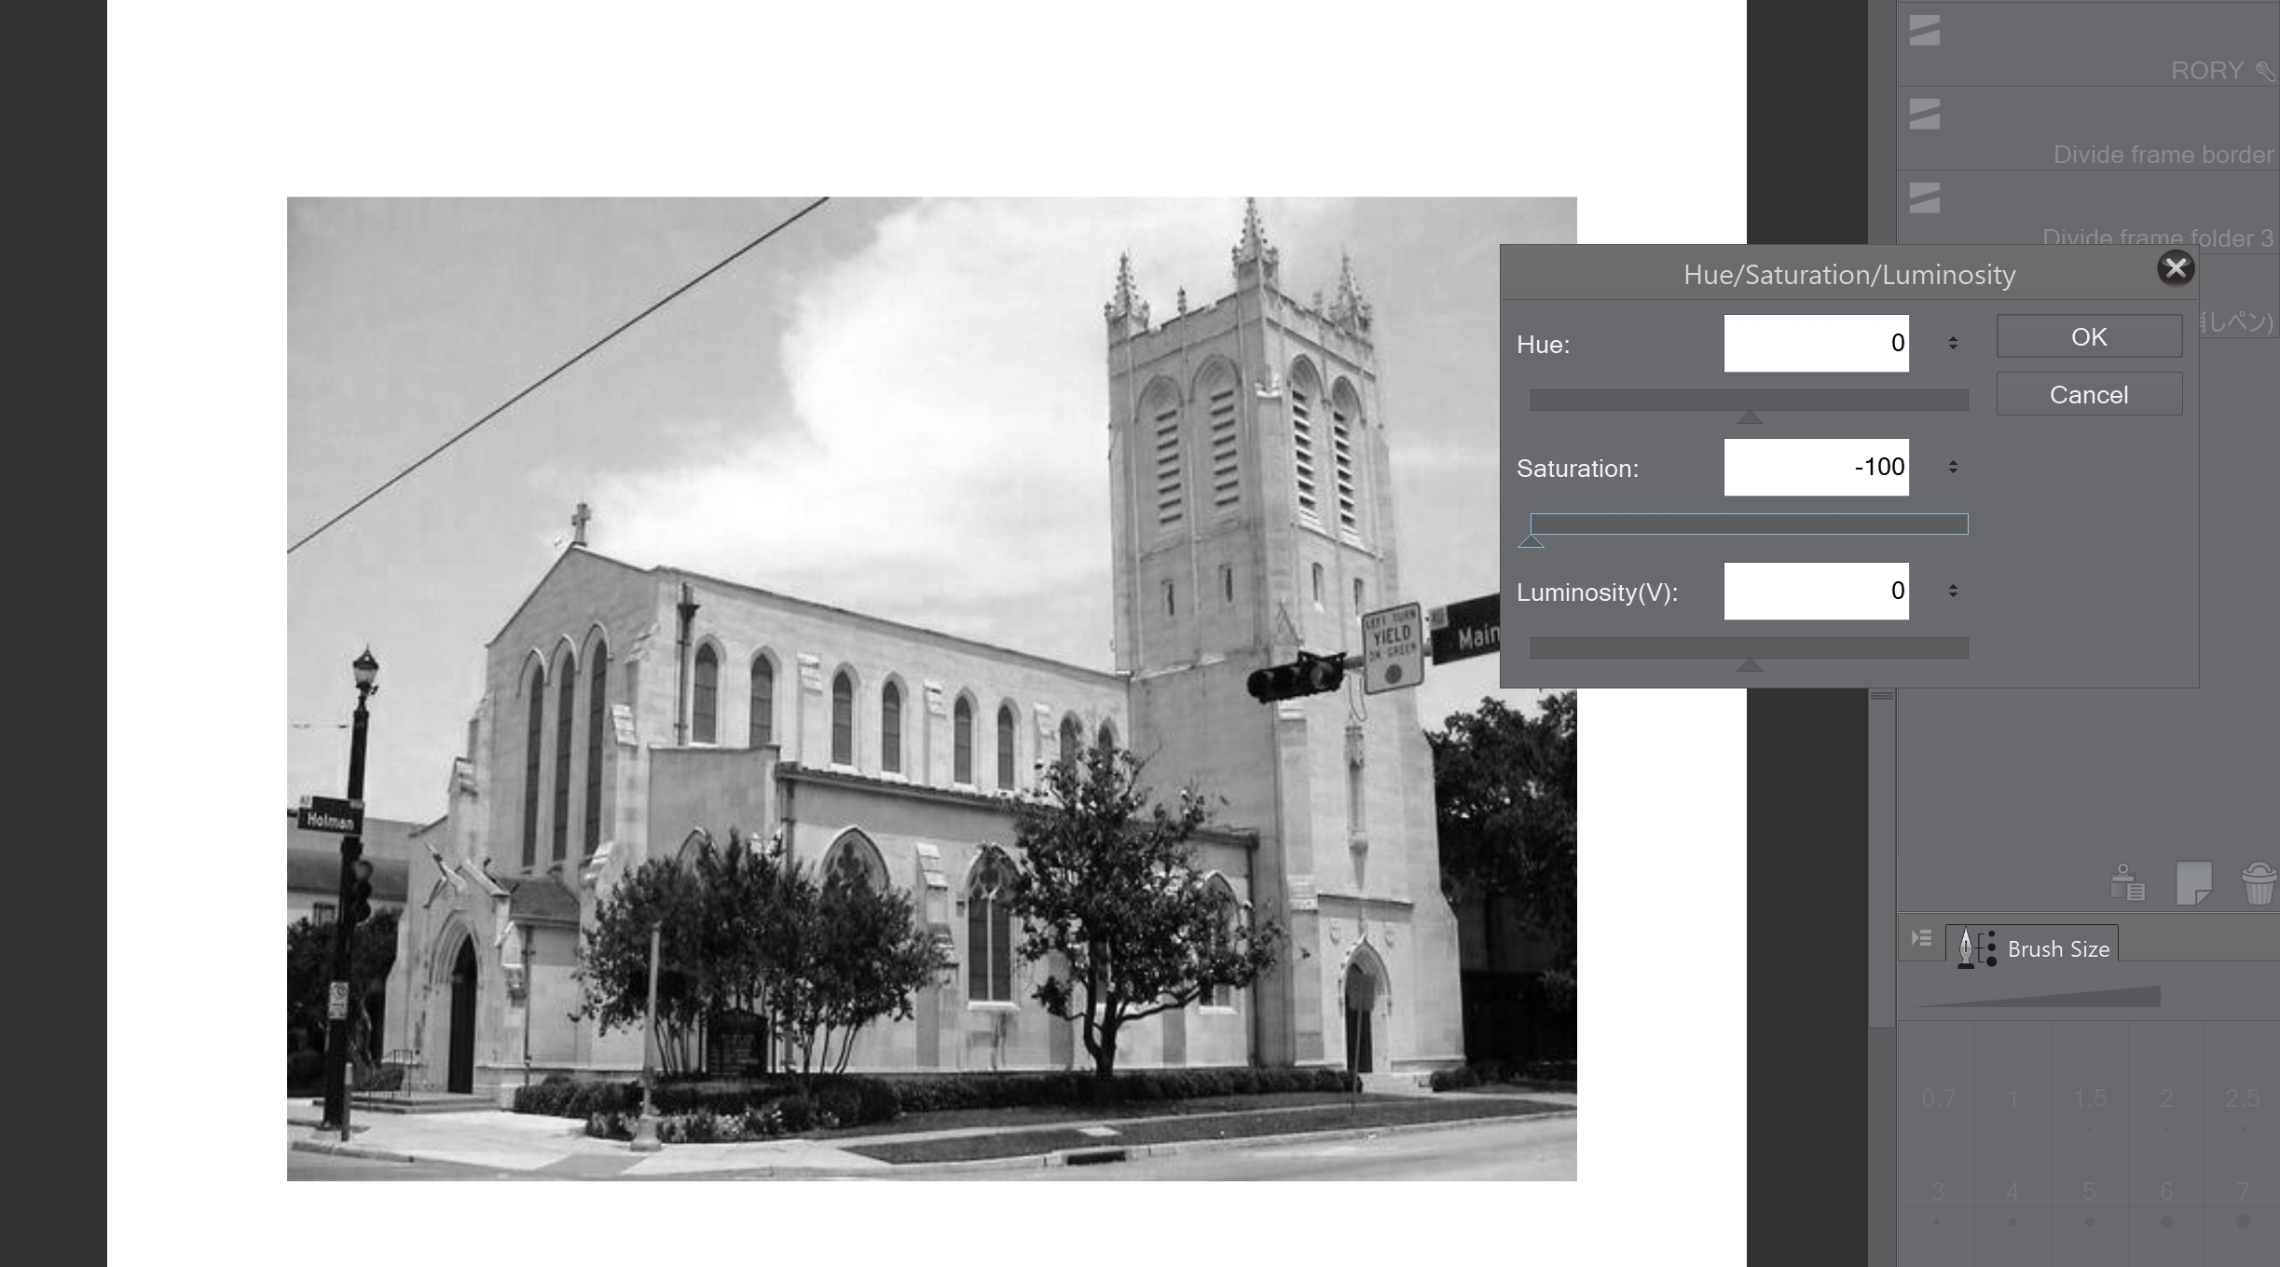Image resolution: width=2280 pixels, height=1267 pixels.
Task: Click the Luminosity value stepper arrows
Action: (x=1953, y=591)
